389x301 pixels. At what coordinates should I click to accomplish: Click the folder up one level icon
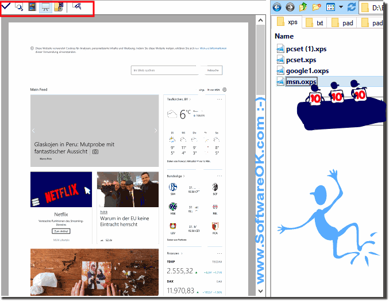[303, 7]
